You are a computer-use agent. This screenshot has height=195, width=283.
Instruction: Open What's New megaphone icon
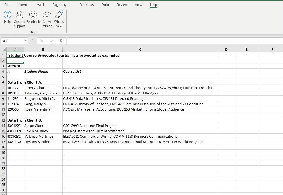[59, 14]
